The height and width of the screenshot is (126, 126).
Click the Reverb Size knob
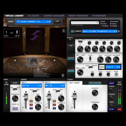coord(92,74)
